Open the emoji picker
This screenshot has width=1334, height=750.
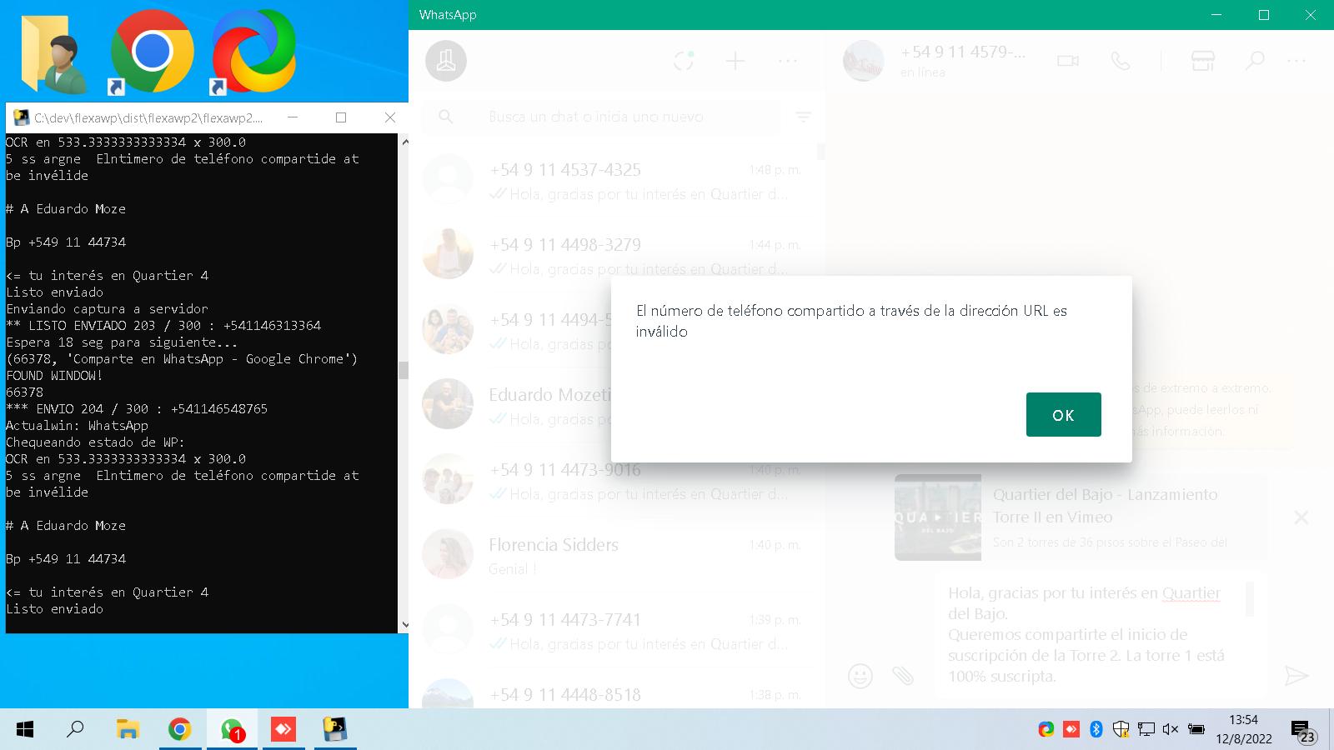point(860,675)
